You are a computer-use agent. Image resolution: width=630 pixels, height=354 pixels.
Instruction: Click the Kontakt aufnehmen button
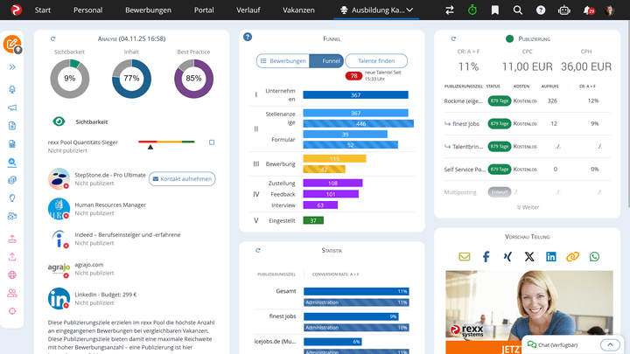(182, 178)
